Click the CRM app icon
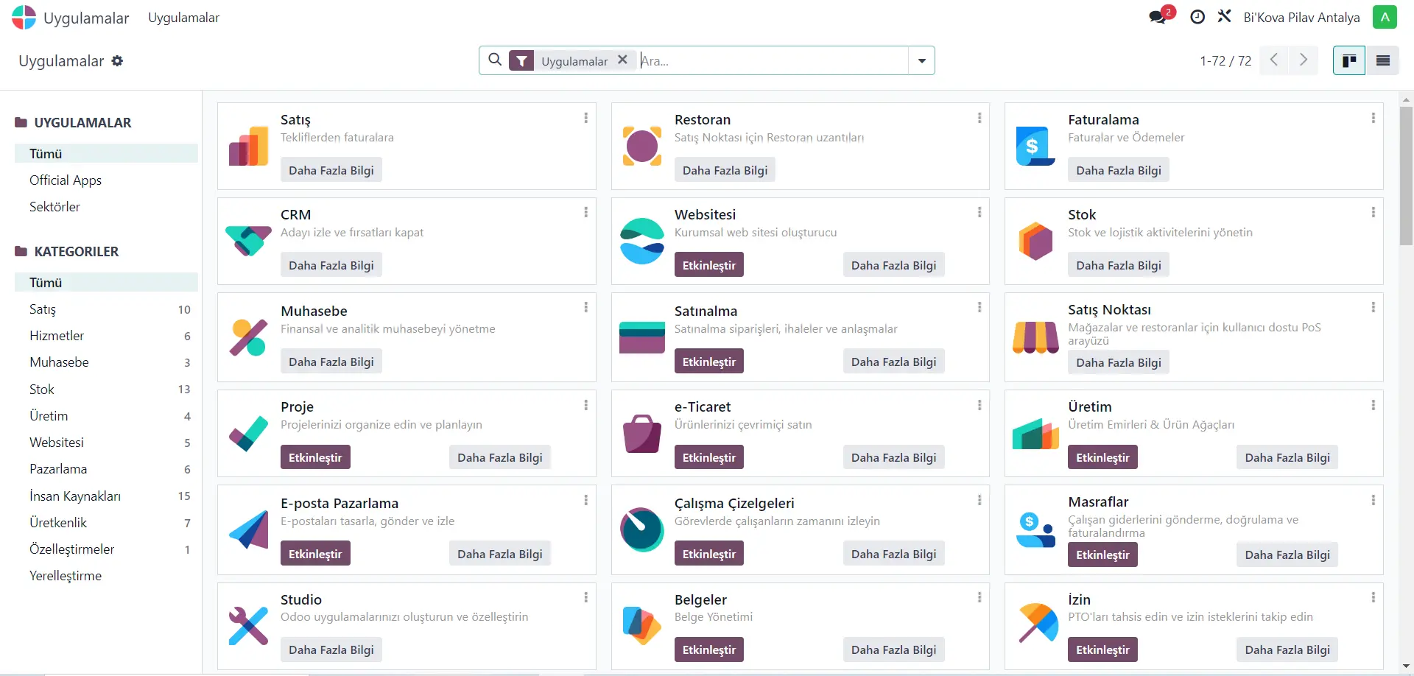Image resolution: width=1414 pixels, height=676 pixels. tap(248, 241)
